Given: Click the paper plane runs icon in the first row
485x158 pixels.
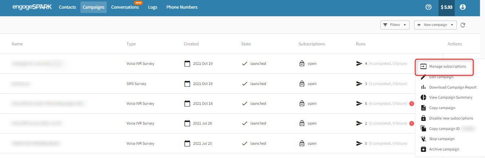Looking at the screenshot, I should [x=359, y=64].
